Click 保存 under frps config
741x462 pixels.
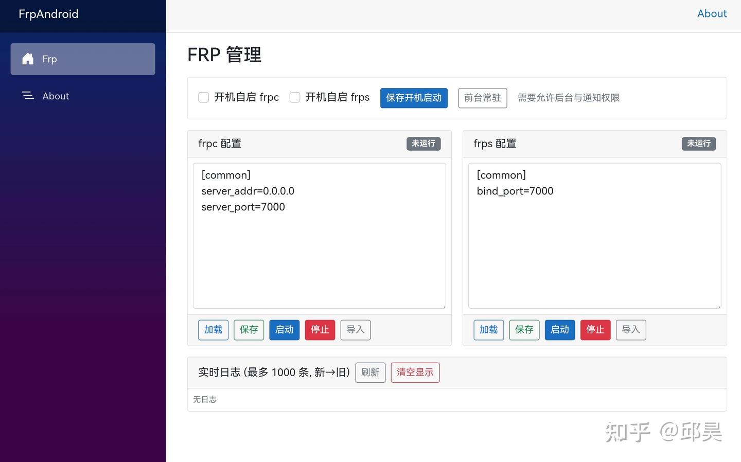coord(524,330)
